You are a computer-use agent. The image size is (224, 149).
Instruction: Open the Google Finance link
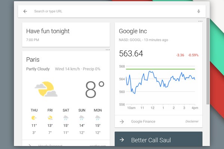point(143,121)
